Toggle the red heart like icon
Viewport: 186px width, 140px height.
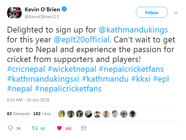pos(59,128)
